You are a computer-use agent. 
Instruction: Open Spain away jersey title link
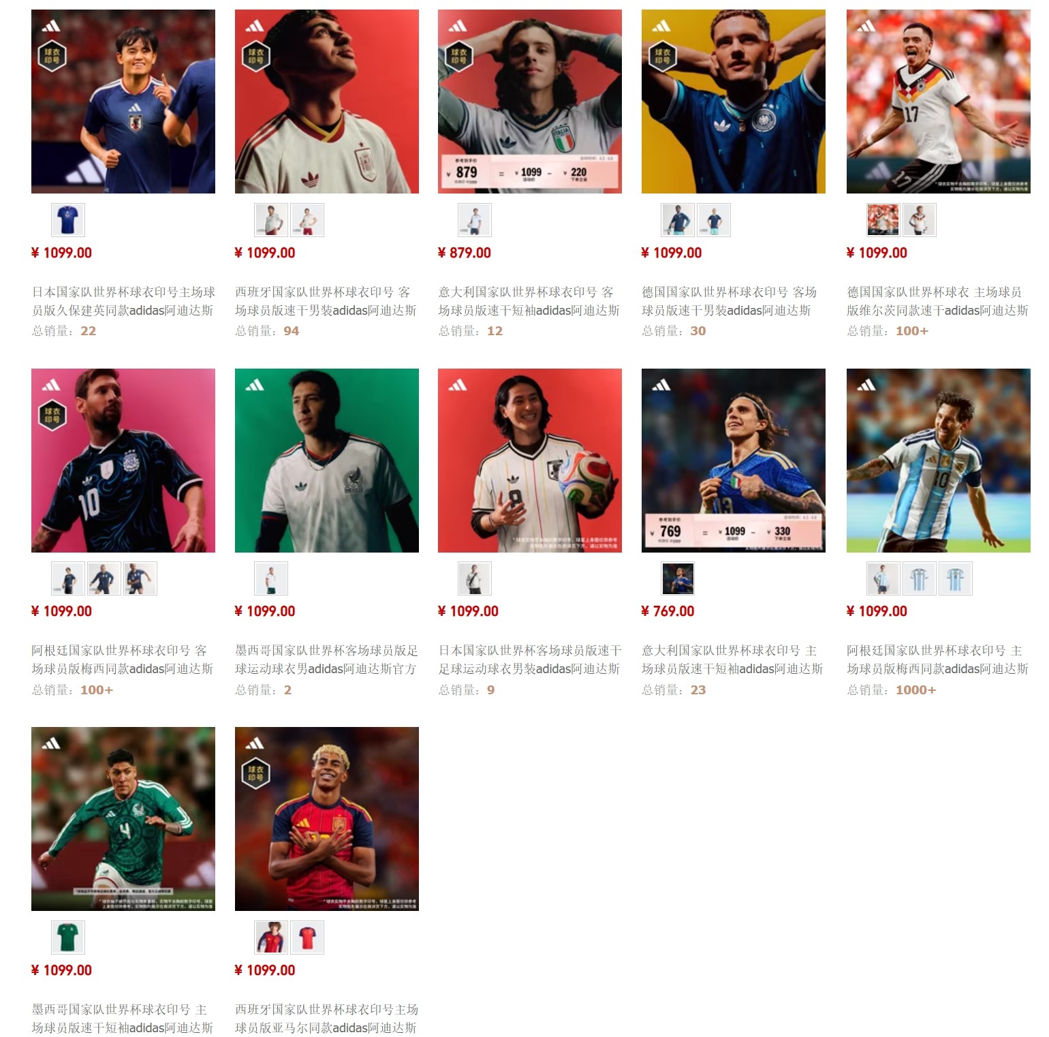[326, 301]
